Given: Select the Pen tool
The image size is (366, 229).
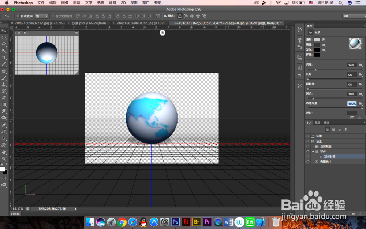Looking at the screenshot, I should coord(4,125).
